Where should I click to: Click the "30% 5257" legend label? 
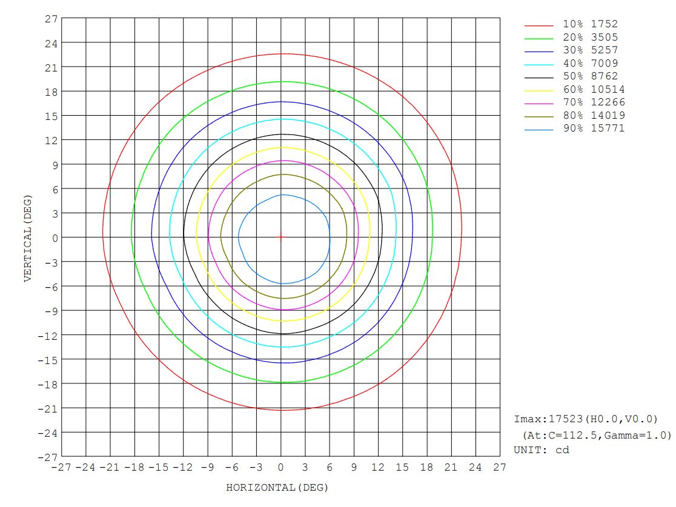591,50
